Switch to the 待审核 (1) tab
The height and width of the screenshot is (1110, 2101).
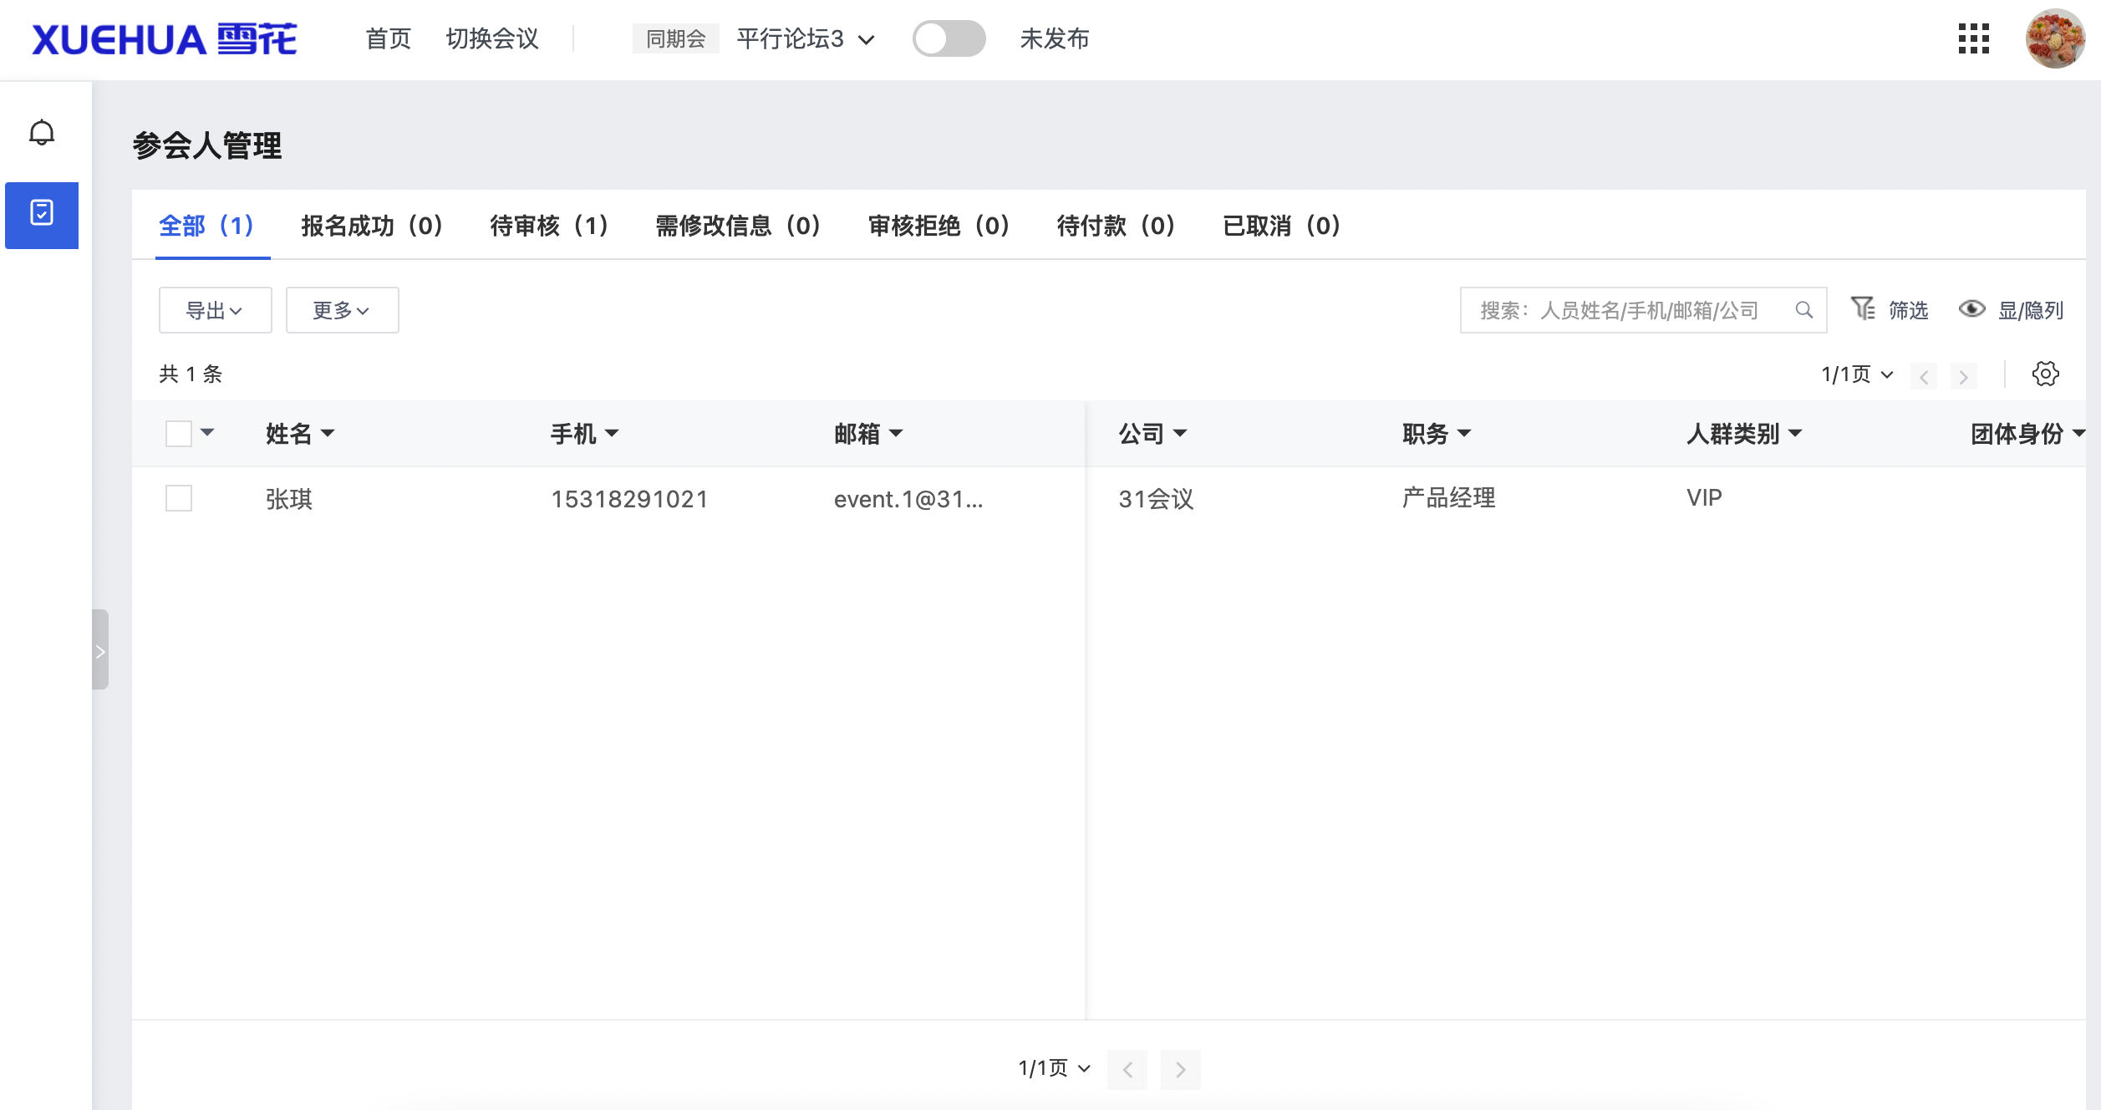coord(549,225)
